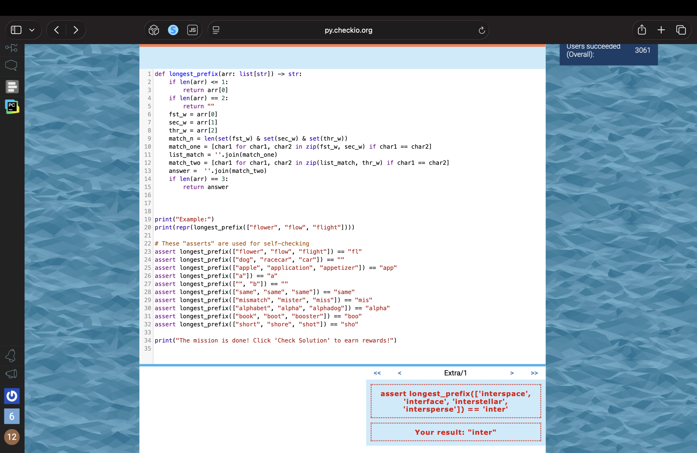Open the blue S extension
697x453 pixels.
point(173,30)
